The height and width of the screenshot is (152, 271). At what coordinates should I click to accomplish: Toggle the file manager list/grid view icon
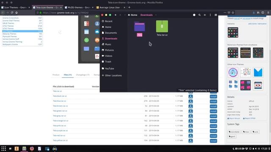(x=205, y=15)
